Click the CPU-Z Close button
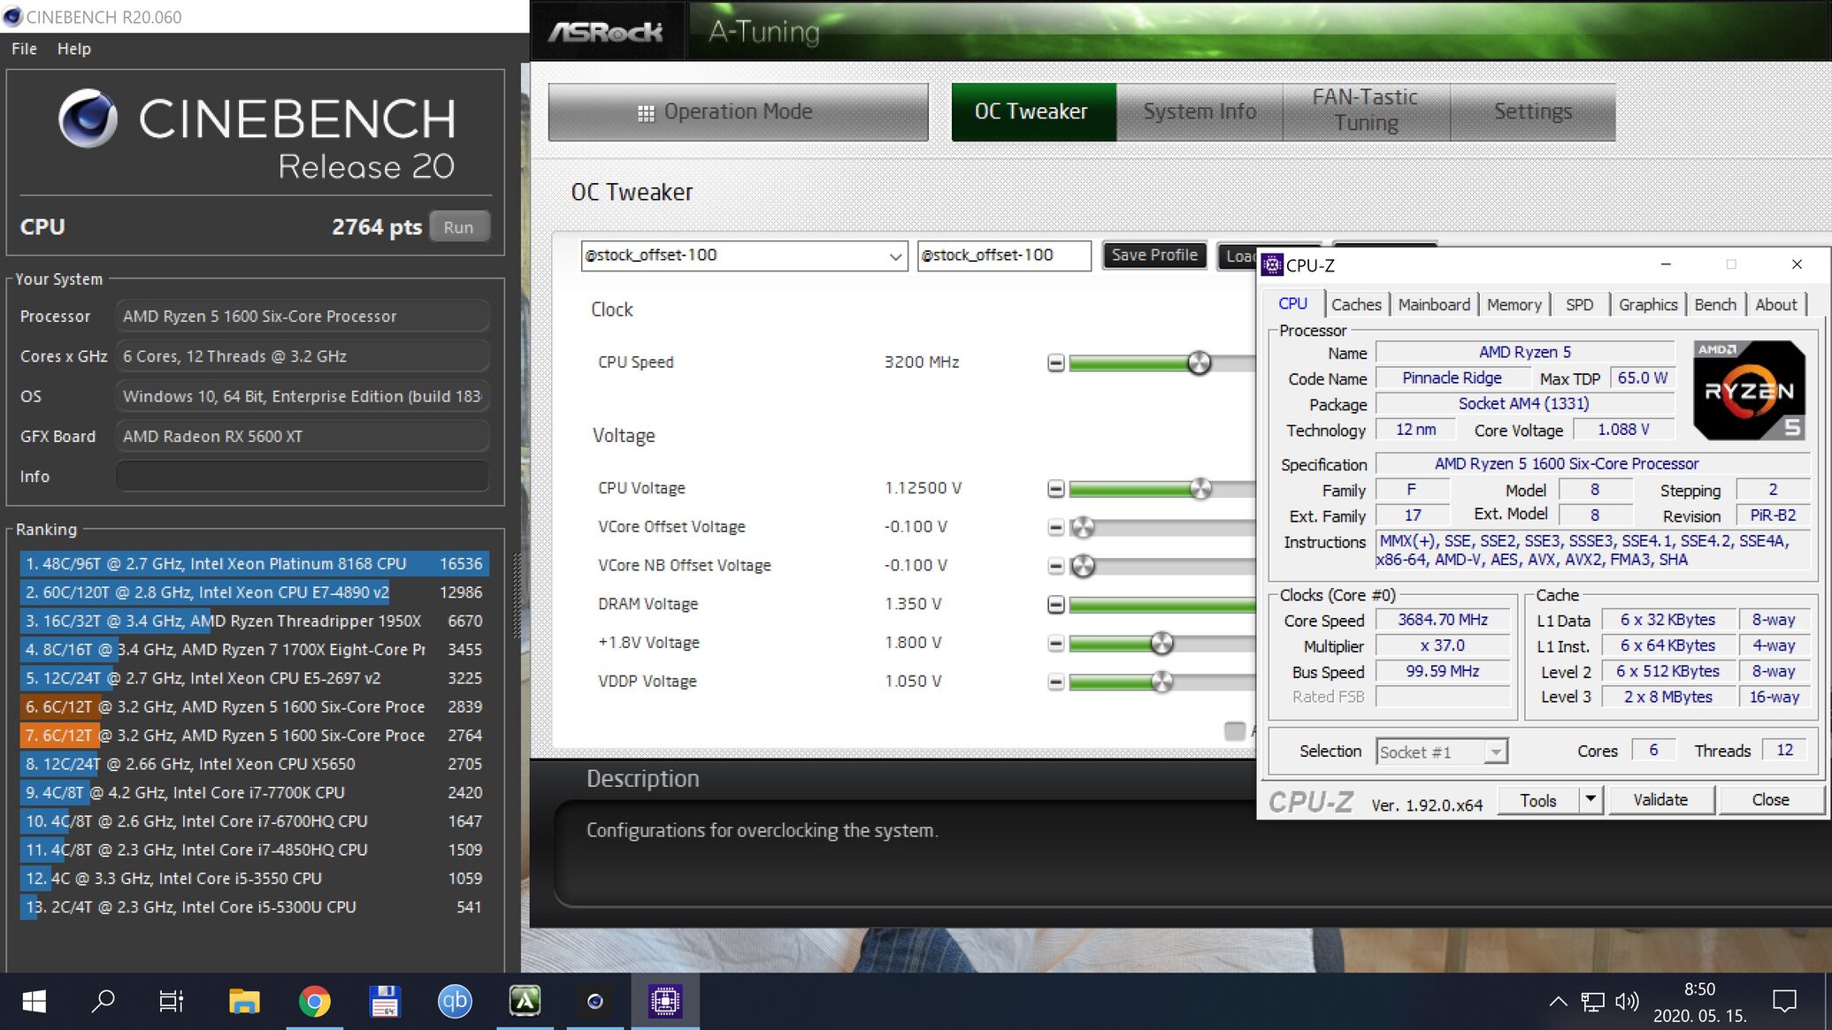This screenshot has width=1832, height=1030. pos(1770,799)
